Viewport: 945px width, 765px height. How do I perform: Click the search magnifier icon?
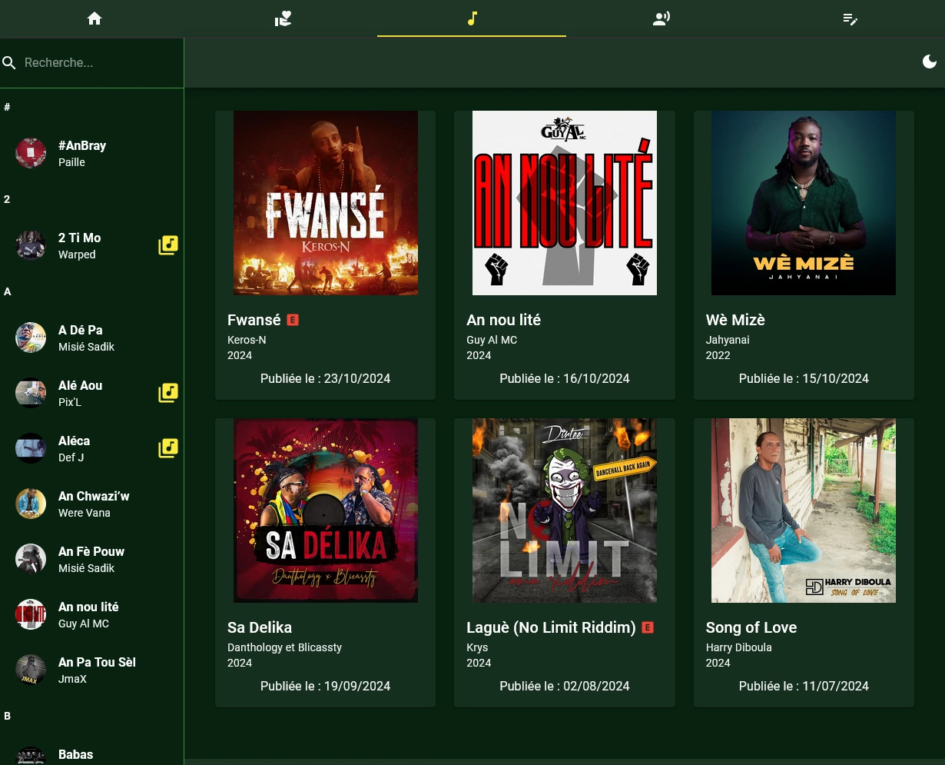click(x=9, y=62)
